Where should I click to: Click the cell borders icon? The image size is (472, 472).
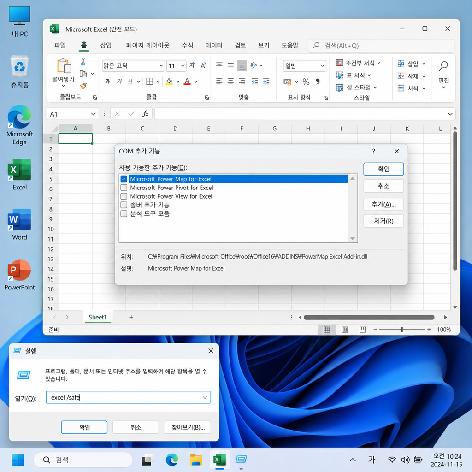(x=150, y=81)
